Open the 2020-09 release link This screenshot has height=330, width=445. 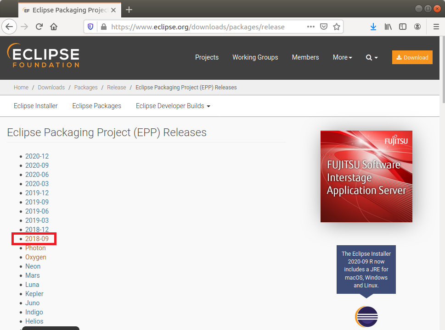tap(37, 165)
